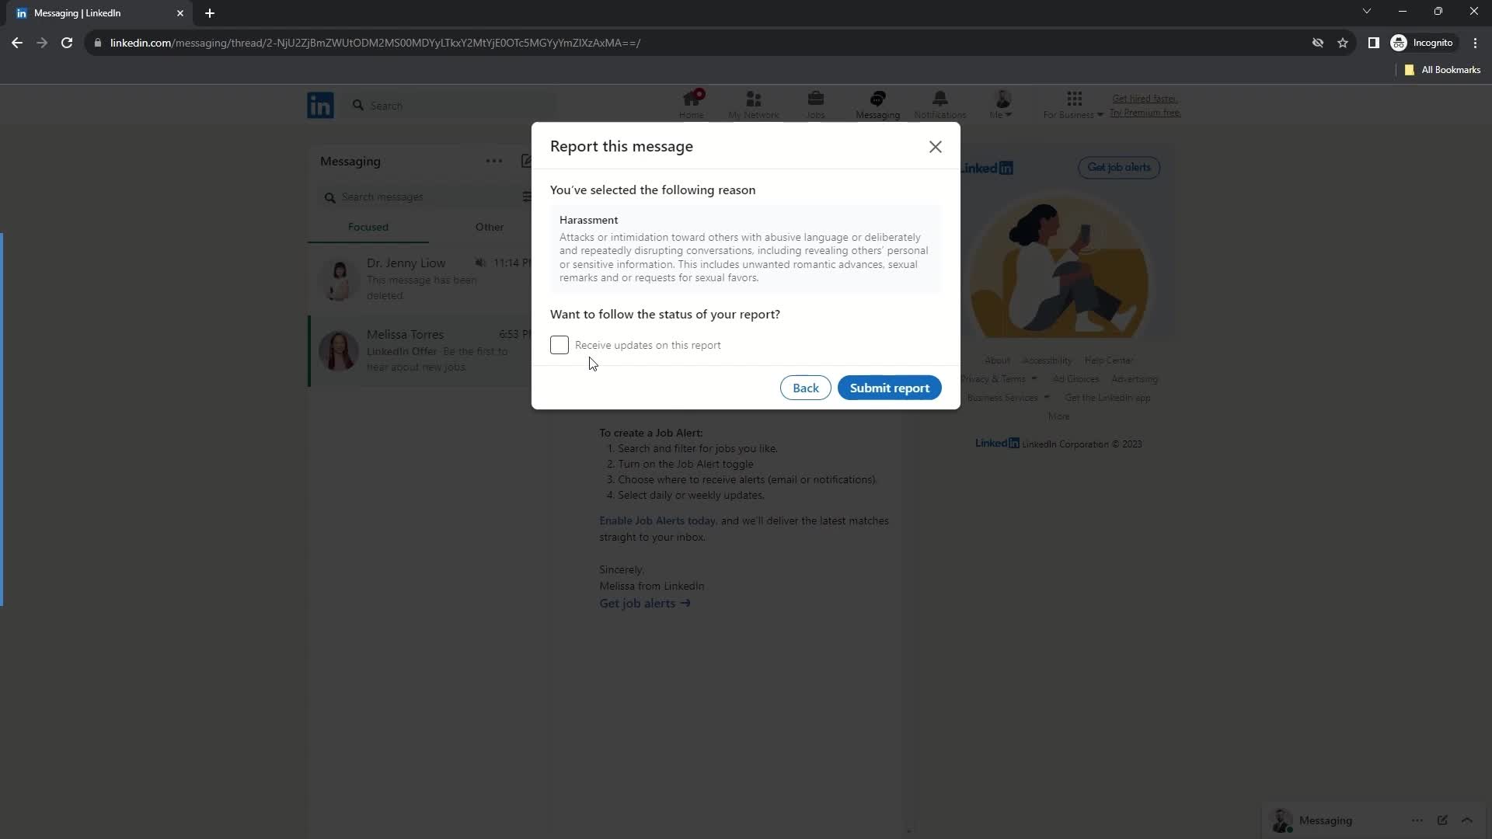Click the Messaging overlay profile picture
Image resolution: width=1492 pixels, height=839 pixels.
click(x=1281, y=820)
